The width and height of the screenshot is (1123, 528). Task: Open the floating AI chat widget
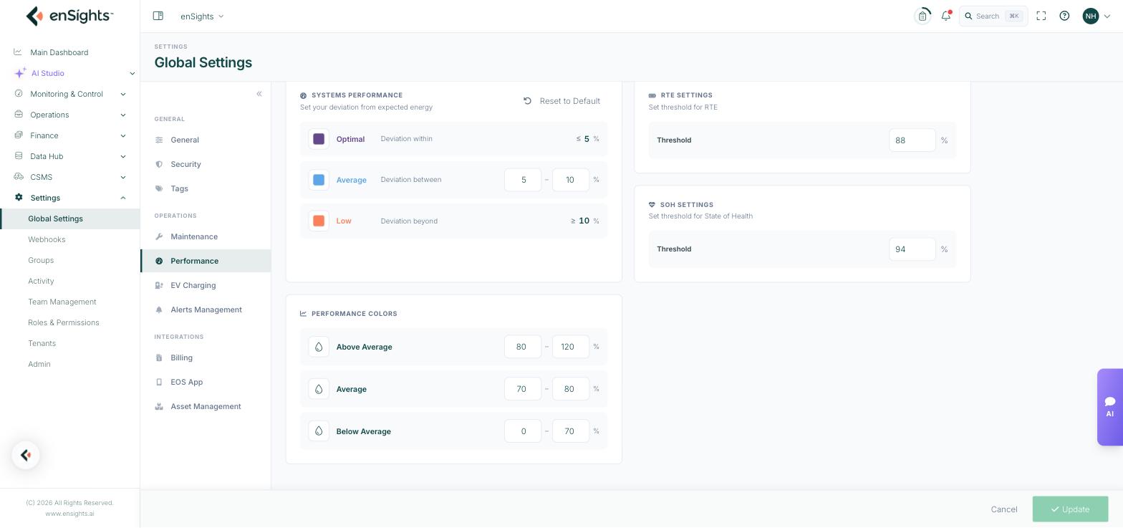point(1110,407)
